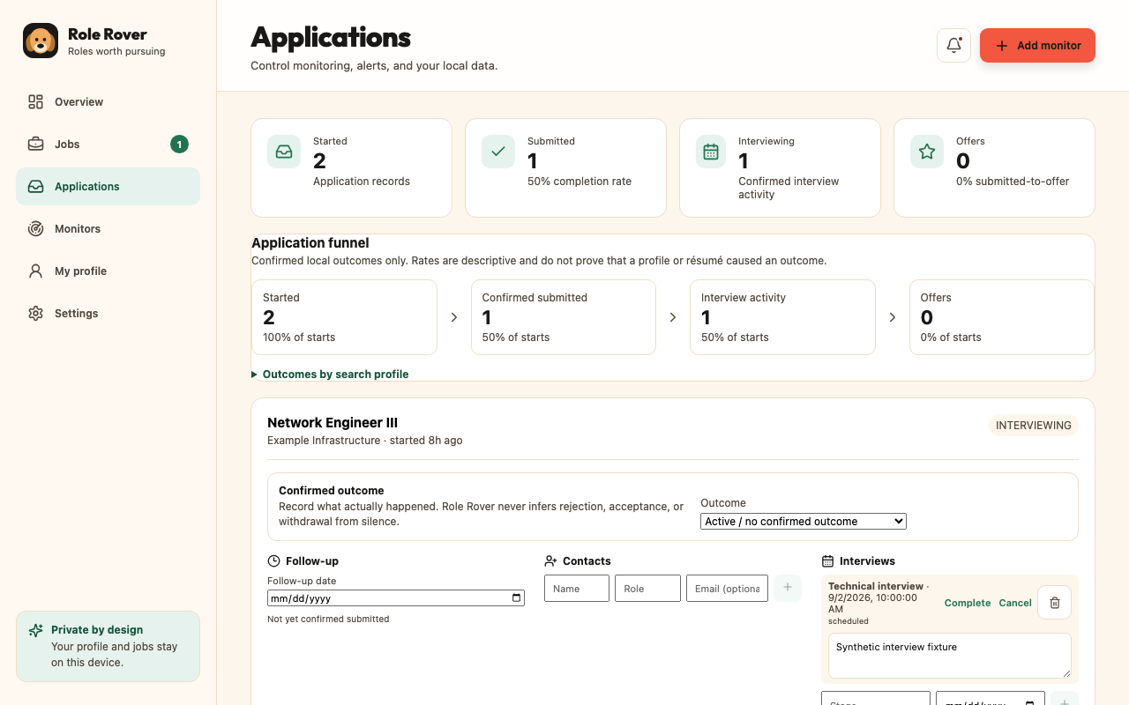Open the Outcome dropdown
Screen dimensions: 1129x705
click(804, 522)
